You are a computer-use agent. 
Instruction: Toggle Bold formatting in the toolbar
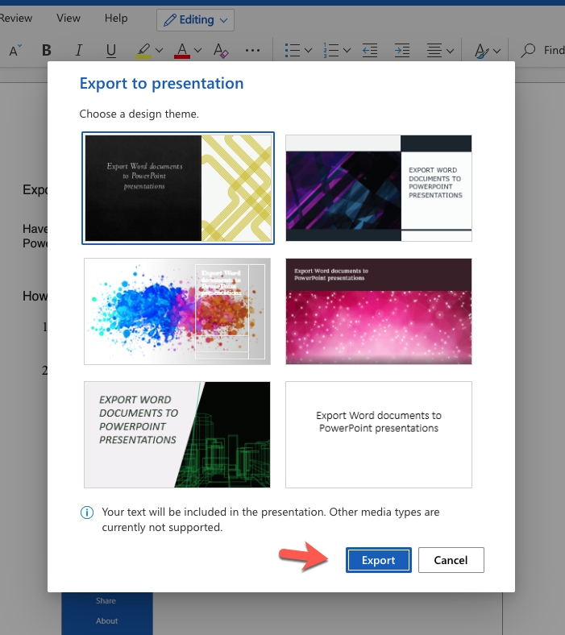(47, 50)
